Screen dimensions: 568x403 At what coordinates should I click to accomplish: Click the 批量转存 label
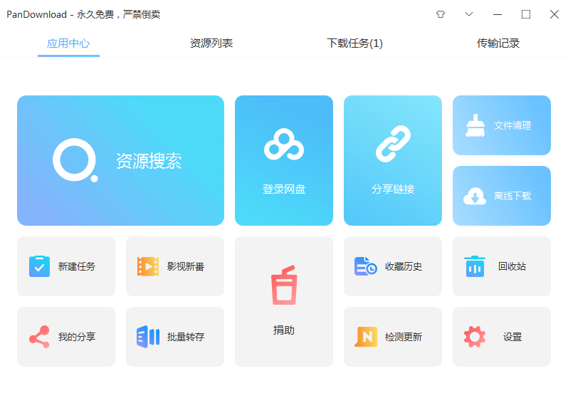pos(186,337)
